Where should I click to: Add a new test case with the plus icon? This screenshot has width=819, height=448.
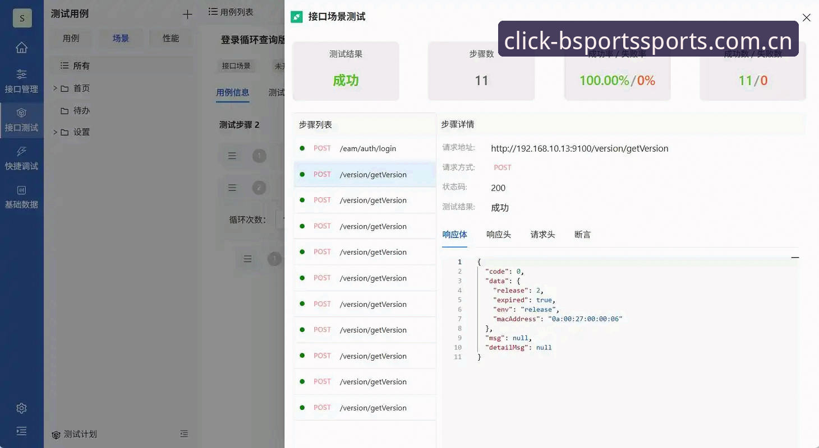click(187, 15)
